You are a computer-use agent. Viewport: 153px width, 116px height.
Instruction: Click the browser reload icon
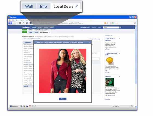(x=20, y=23)
